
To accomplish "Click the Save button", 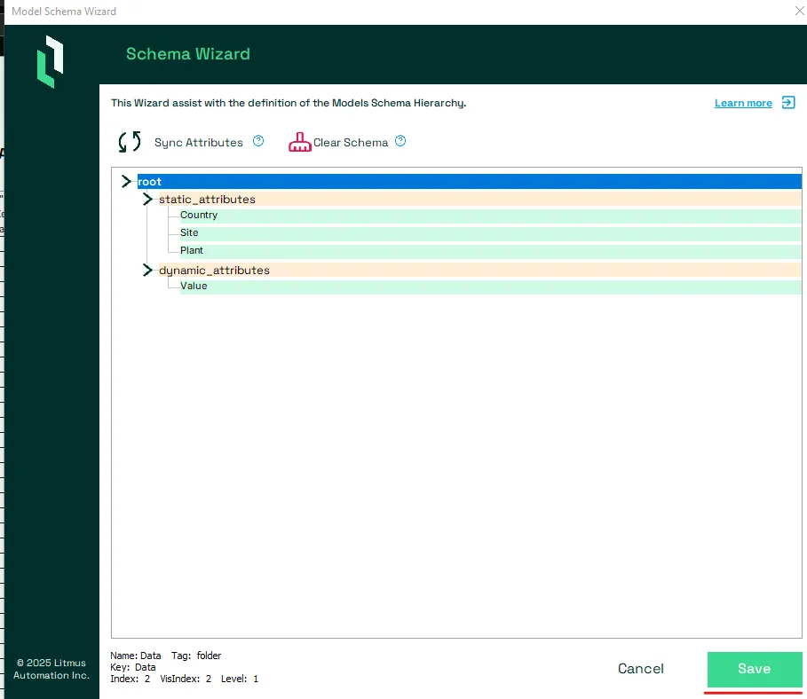I will tap(755, 669).
